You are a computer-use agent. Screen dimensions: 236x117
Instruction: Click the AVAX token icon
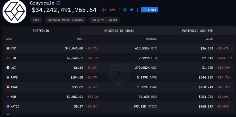[8, 87]
